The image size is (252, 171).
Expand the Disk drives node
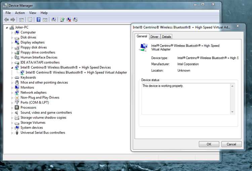12,38
